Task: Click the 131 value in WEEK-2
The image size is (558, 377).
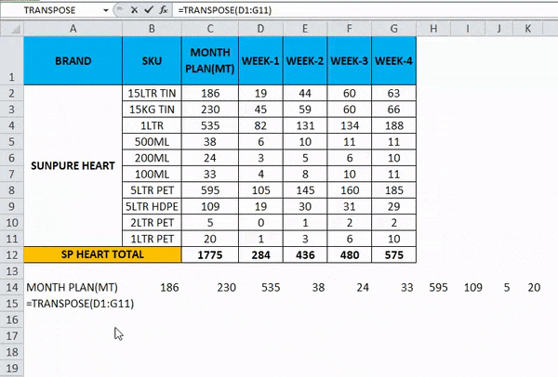Action: pyautogui.click(x=305, y=125)
